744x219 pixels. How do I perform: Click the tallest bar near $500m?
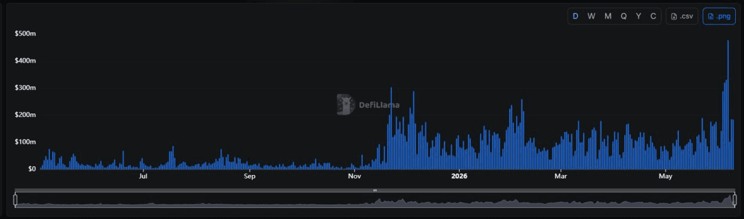click(728, 105)
